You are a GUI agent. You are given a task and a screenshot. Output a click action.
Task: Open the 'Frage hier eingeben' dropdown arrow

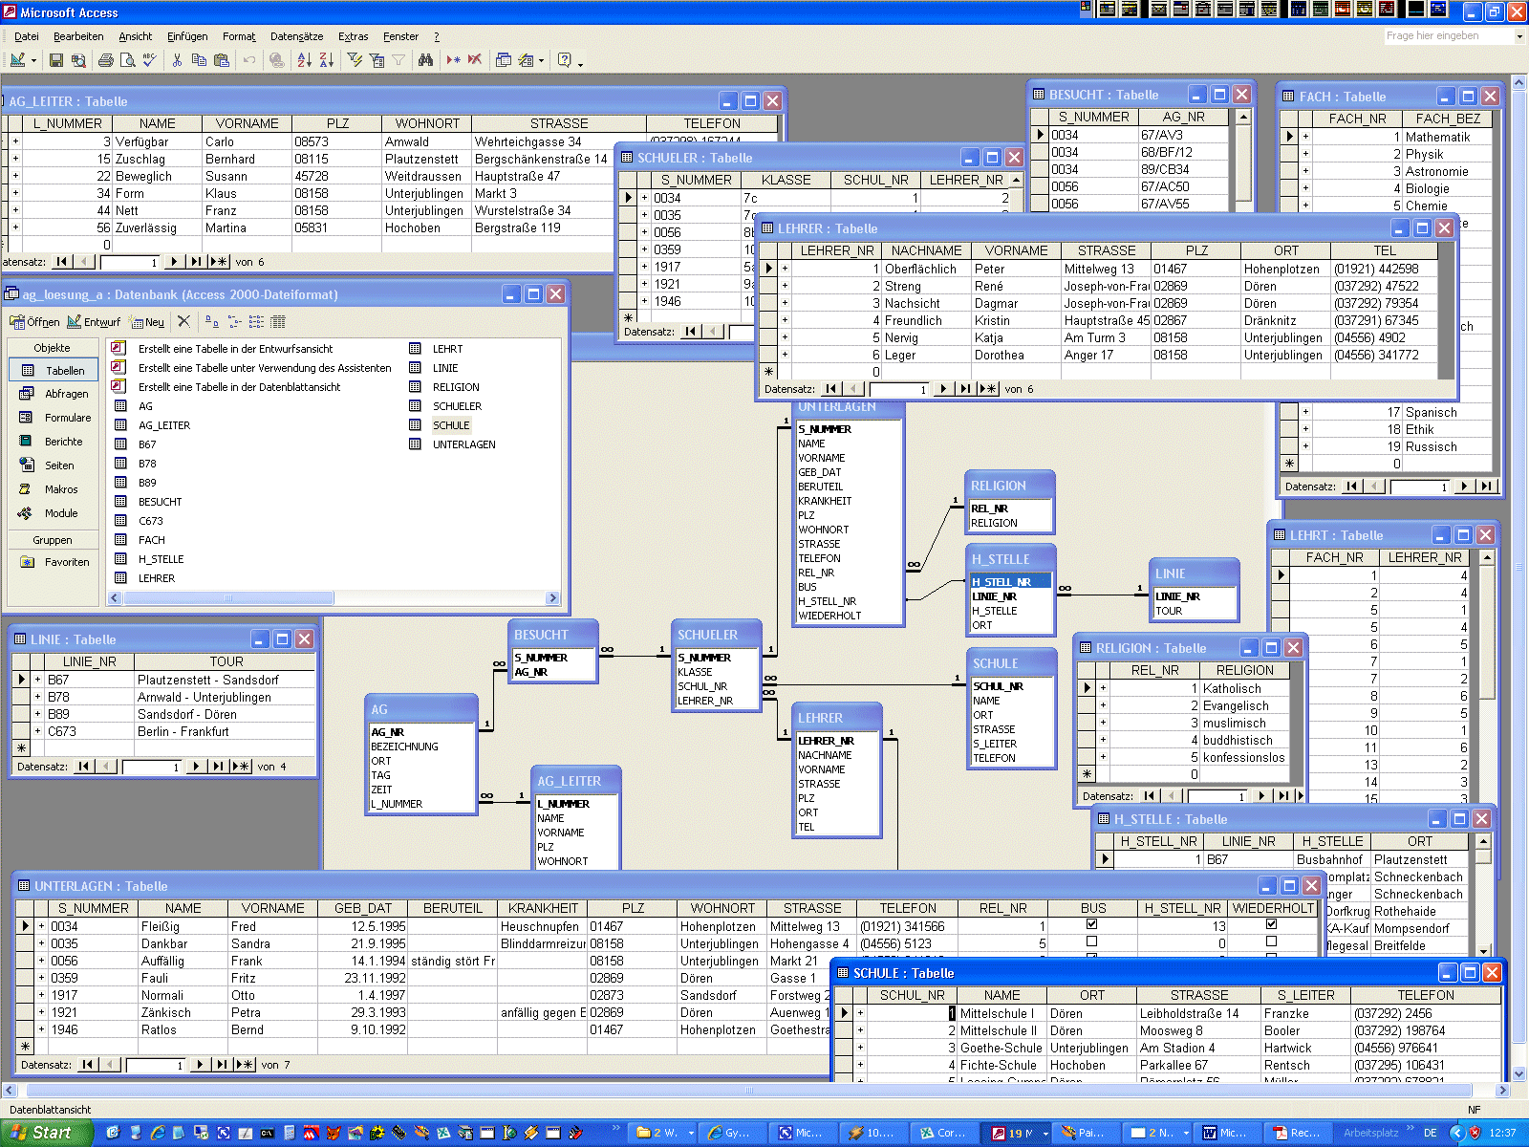click(x=1519, y=36)
